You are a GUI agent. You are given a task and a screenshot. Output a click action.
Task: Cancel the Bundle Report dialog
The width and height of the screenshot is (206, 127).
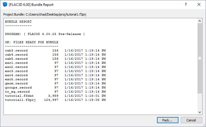point(191,120)
